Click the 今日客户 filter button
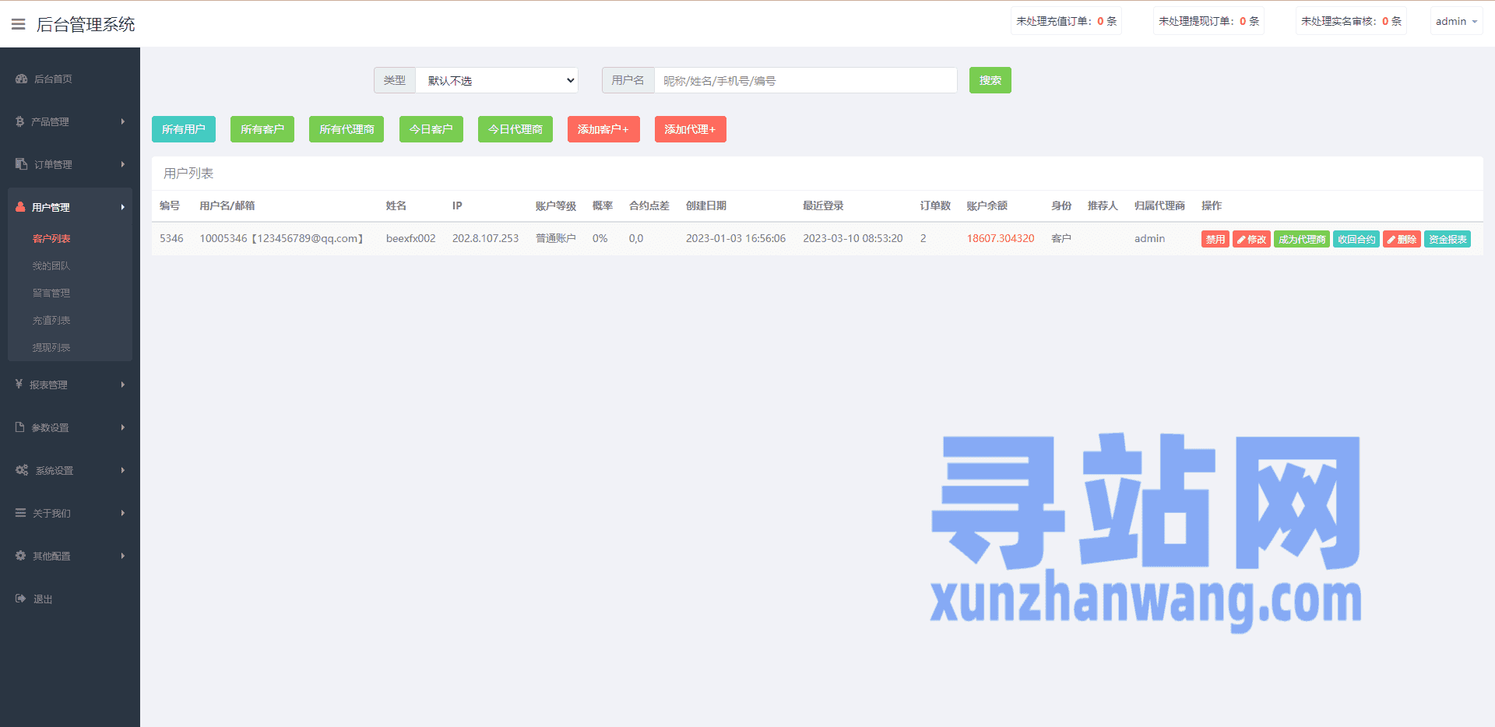 click(431, 129)
